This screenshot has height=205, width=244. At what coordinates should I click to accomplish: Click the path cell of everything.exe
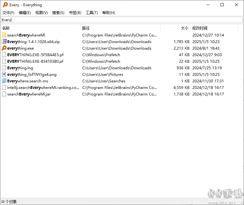(117, 48)
